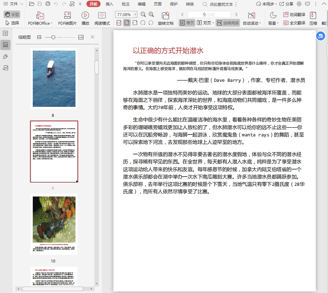The height and width of the screenshot is (293, 328).
Task: Click small thumbnail size image icon
Action: [x=39, y=37]
